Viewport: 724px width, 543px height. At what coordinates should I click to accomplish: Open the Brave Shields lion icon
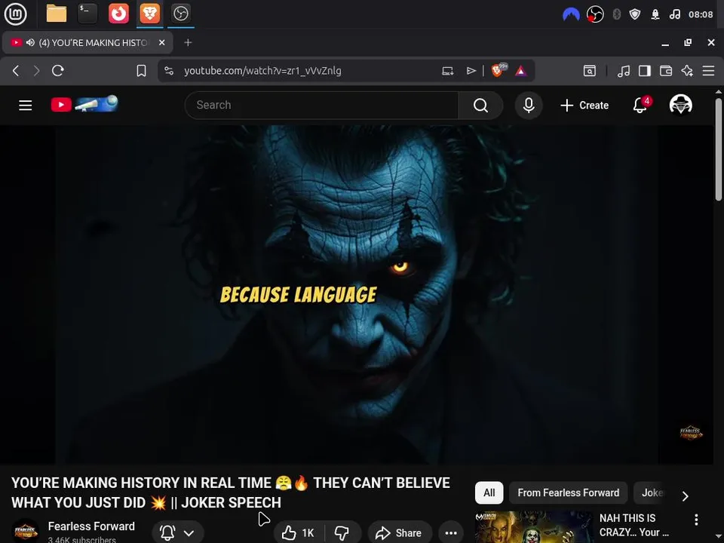coord(497,71)
